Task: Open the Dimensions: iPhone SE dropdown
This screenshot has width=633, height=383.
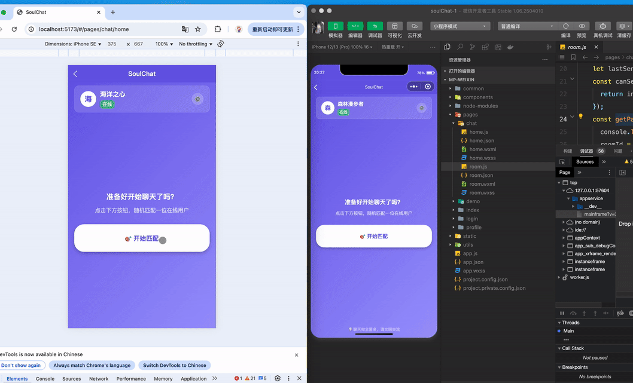Action: pyautogui.click(x=73, y=44)
